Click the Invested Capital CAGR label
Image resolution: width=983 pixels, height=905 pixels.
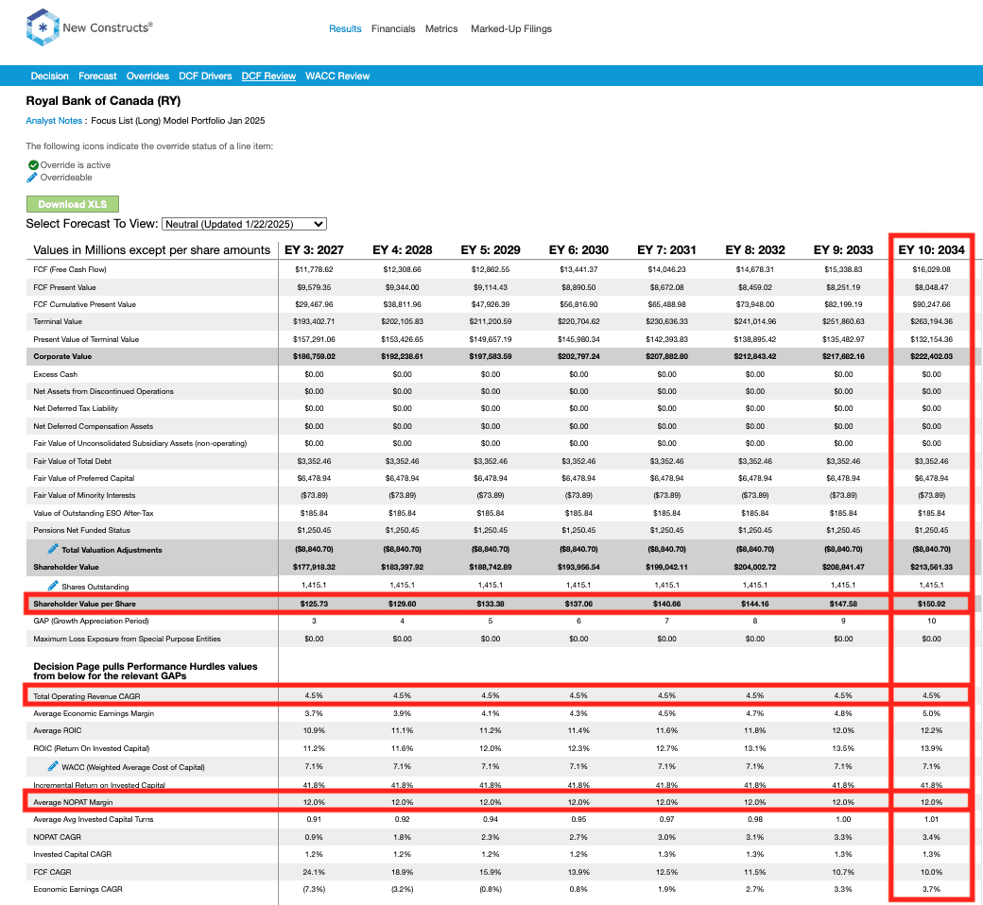[72, 854]
